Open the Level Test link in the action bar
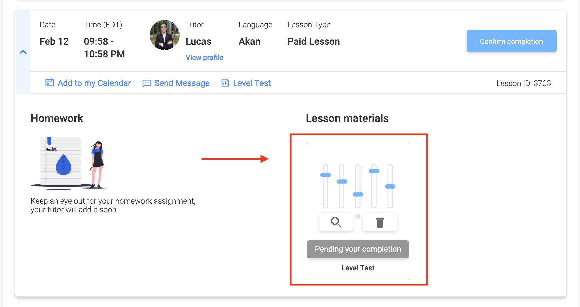 (x=252, y=83)
